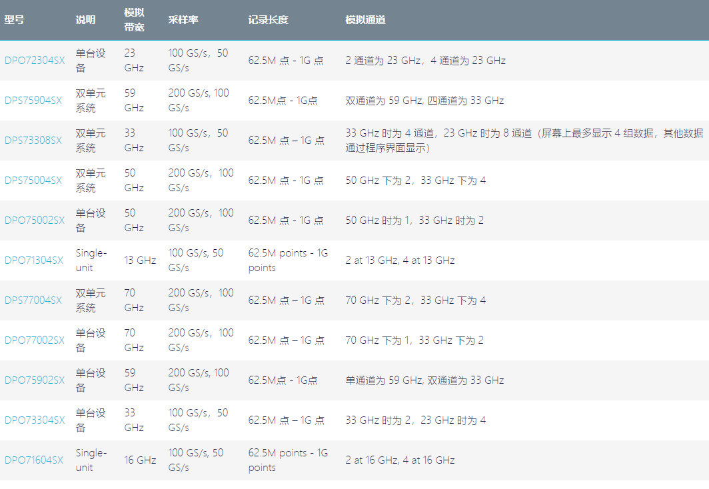Open the DPO77002SX model link
This screenshot has width=709, height=489.
(35, 340)
